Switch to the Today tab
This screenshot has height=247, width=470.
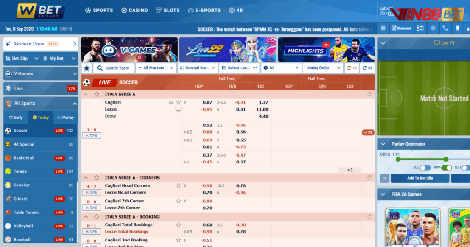tap(41, 118)
